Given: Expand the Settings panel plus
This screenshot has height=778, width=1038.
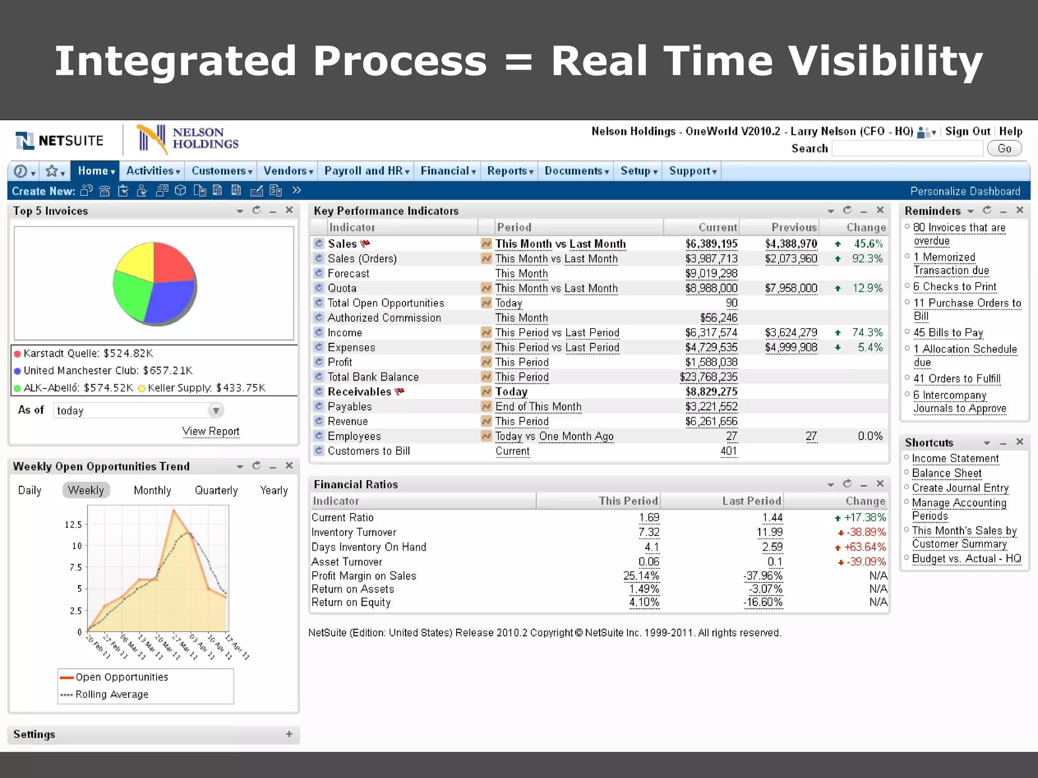Looking at the screenshot, I should tap(289, 734).
